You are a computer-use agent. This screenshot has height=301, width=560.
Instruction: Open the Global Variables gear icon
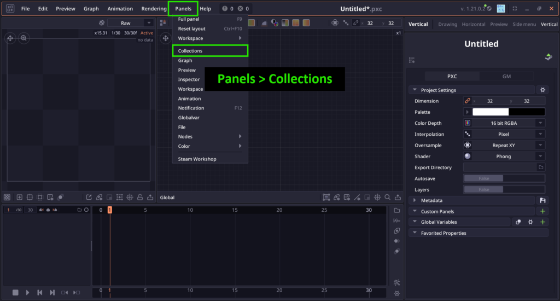[x=530, y=222]
